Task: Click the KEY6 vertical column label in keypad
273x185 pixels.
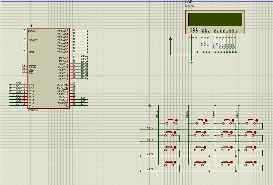Action: click(x=214, y=114)
